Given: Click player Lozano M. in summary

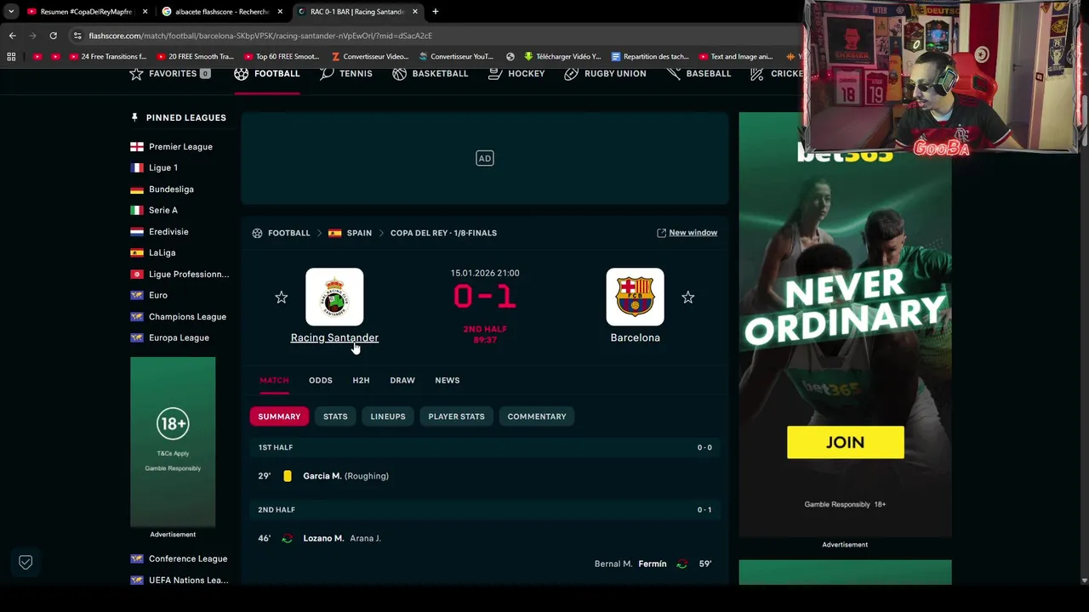Looking at the screenshot, I should 323,539.
